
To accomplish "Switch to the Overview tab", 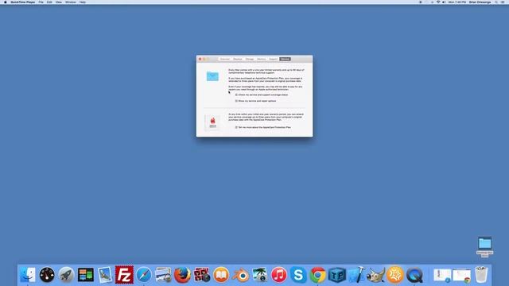I will (224, 59).
